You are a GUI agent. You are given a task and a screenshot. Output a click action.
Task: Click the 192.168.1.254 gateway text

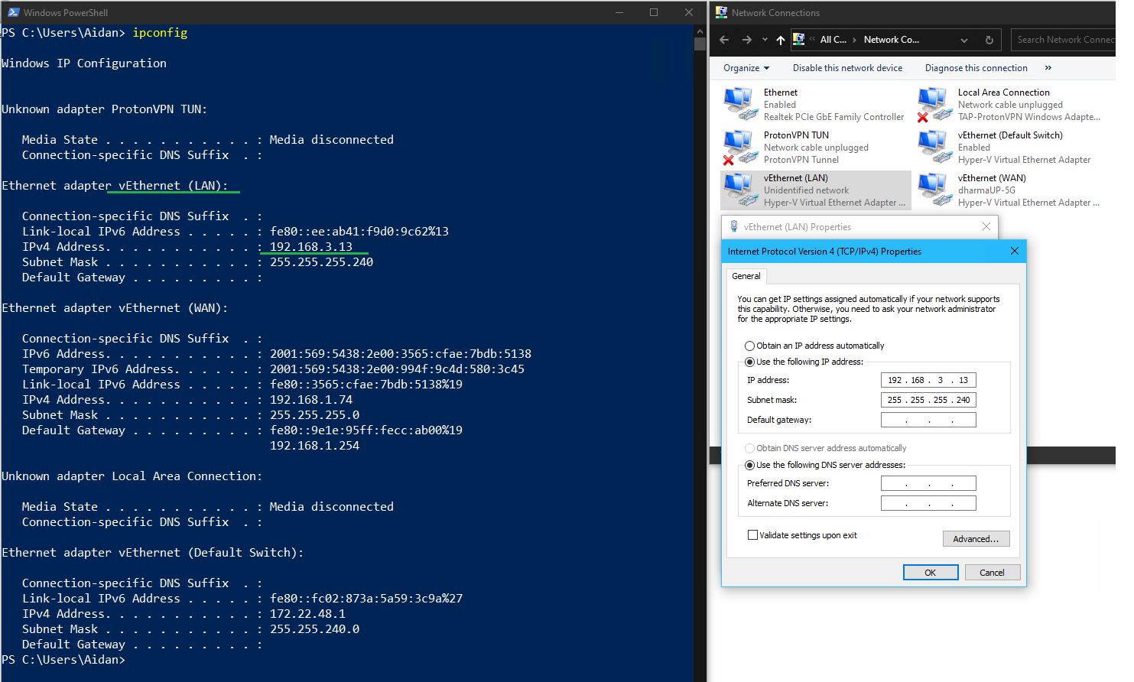tap(314, 446)
